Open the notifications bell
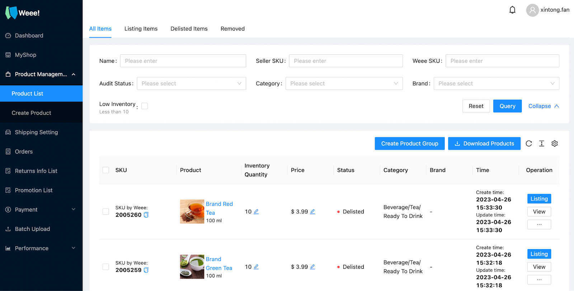This screenshot has height=291, width=574. coord(512,10)
